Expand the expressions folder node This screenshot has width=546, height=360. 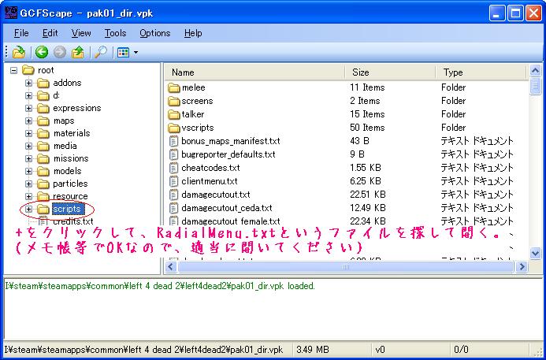(28, 108)
